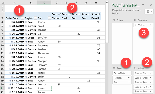155x94 pixels.
Task: Click the Region field in Rows area
Action: click(122, 78)
